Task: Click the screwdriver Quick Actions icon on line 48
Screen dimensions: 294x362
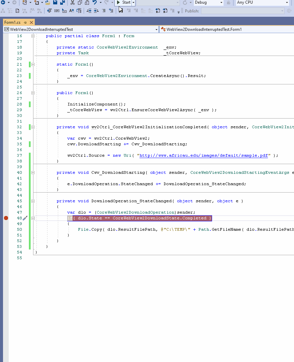Action: [25, 218]
